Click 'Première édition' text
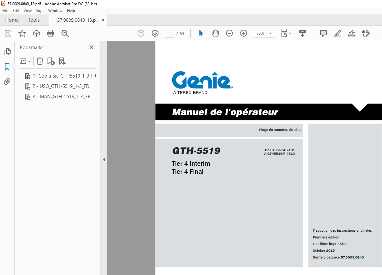The image size is (382, 275). coord(326,237)
